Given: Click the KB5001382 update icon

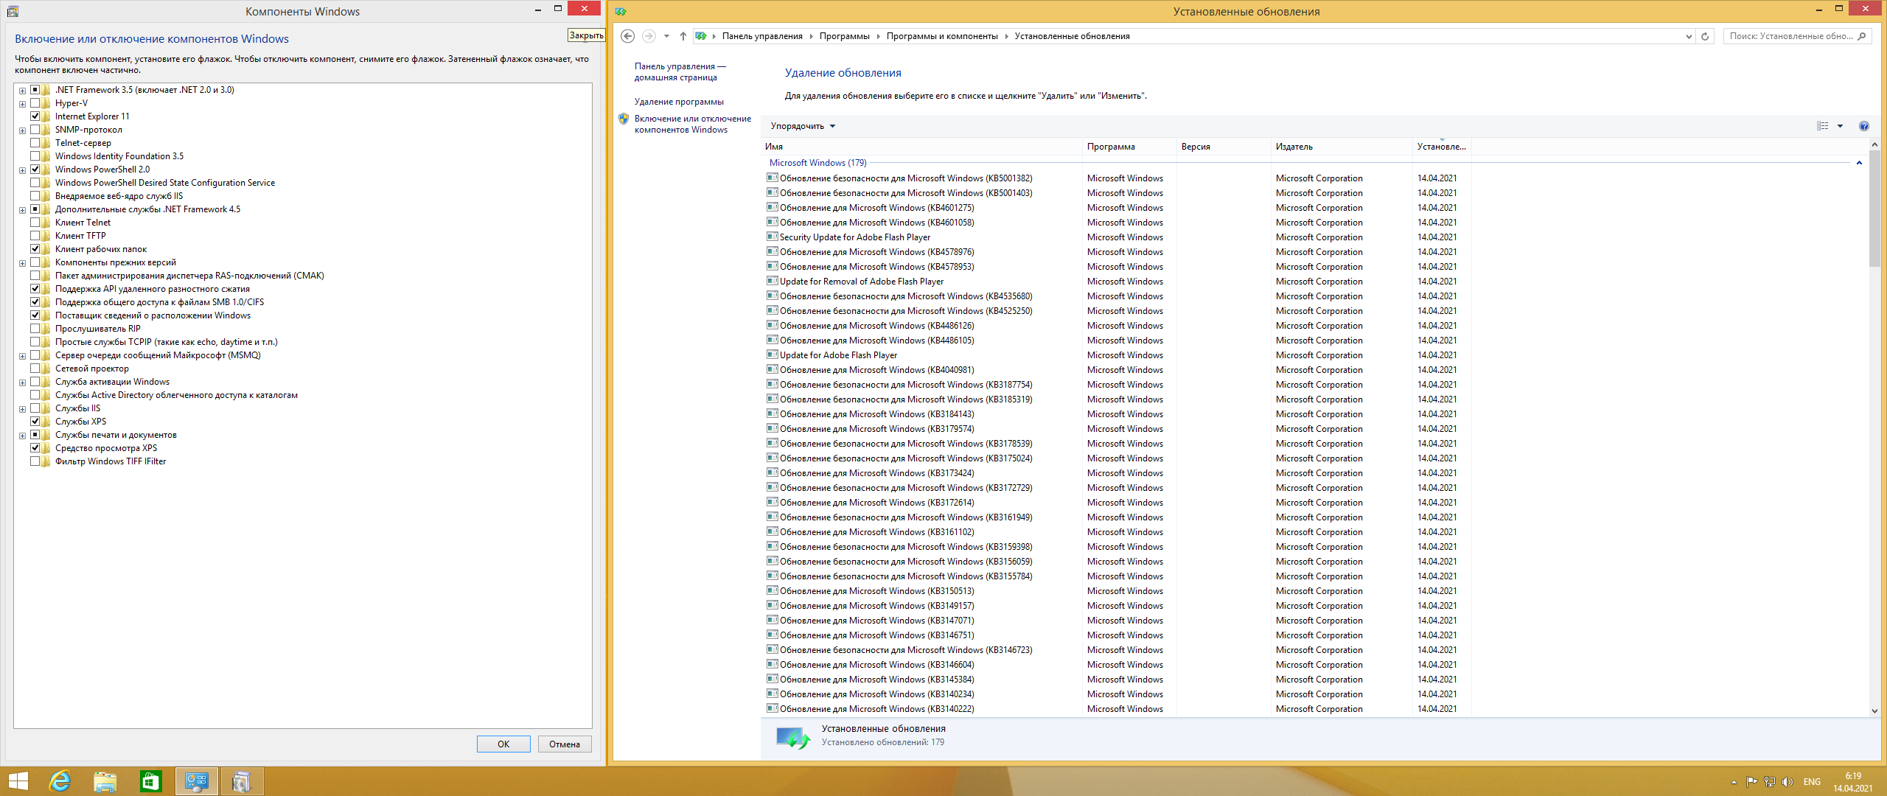Looking at the screenshot, I should coord(772,178).
